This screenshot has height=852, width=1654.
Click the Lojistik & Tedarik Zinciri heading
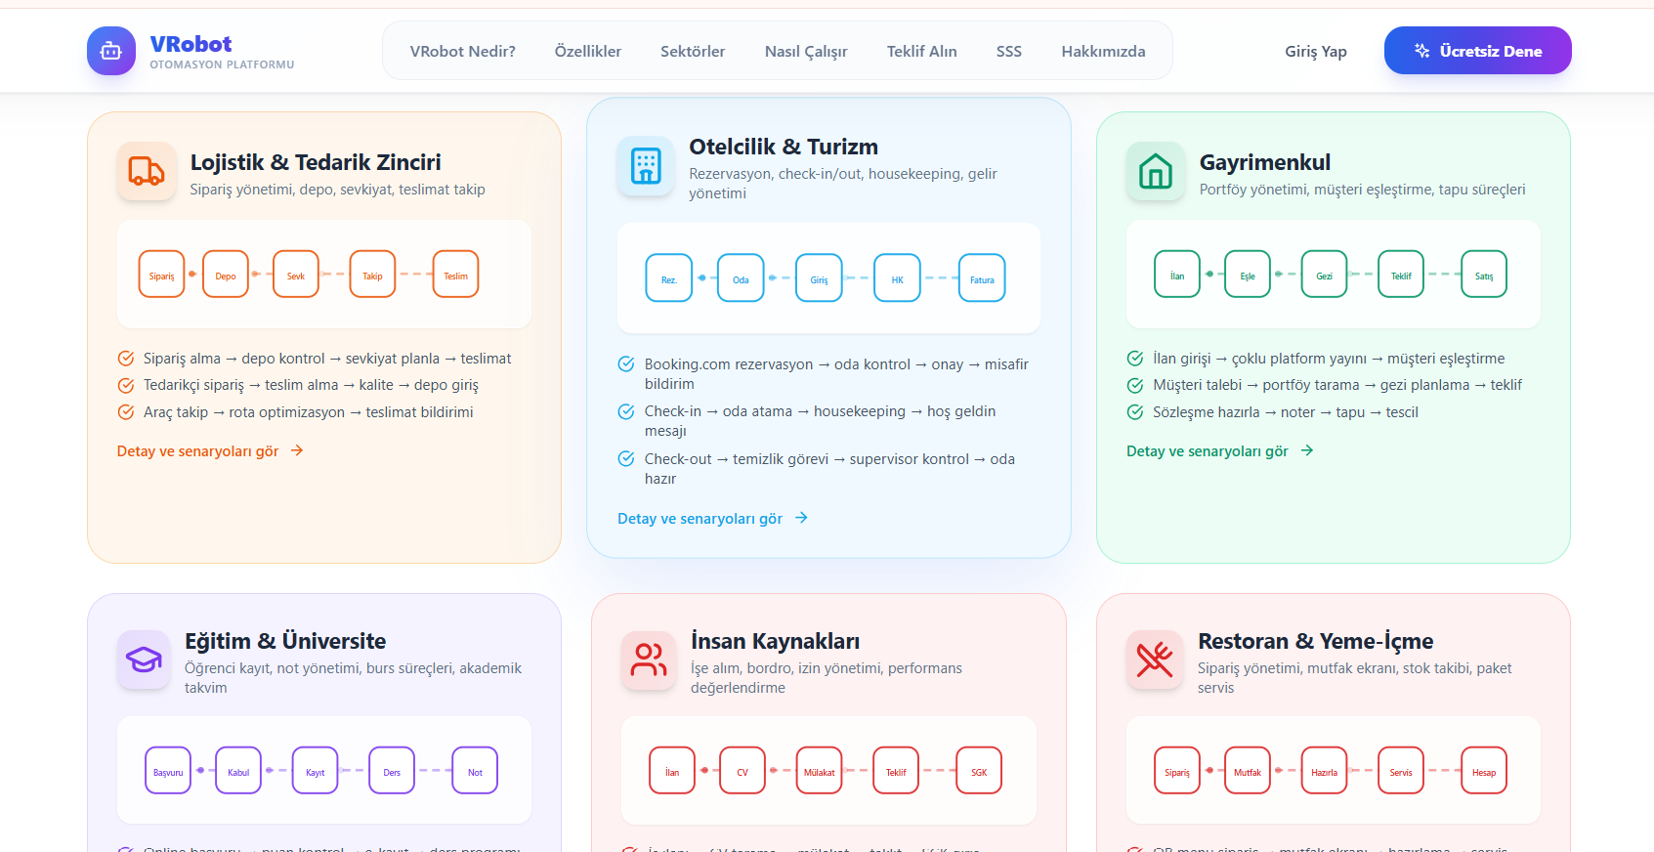[x=316, y=162]
